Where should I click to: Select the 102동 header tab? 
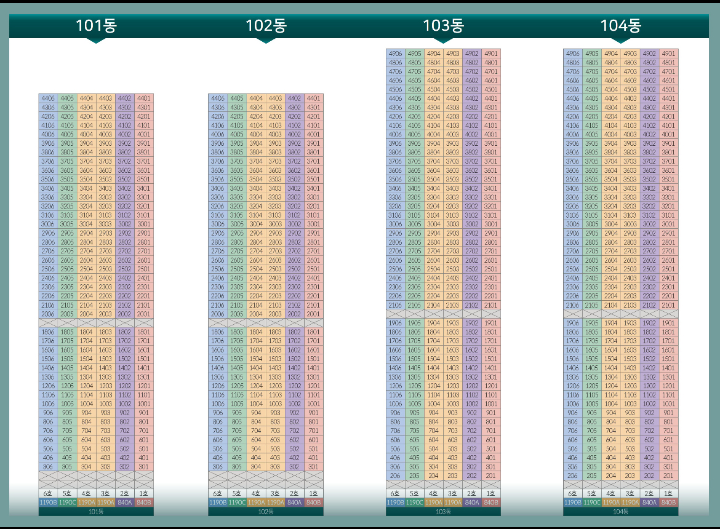pyautogui.click(x=266, y=26)
